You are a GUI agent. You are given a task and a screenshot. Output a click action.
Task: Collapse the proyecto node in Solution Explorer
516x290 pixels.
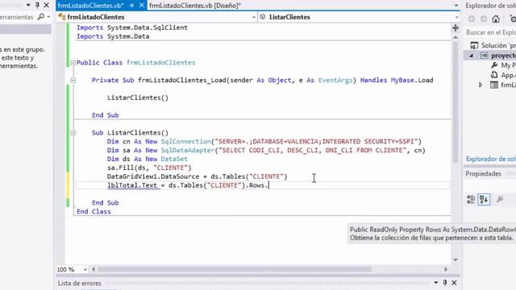(471, 56)
